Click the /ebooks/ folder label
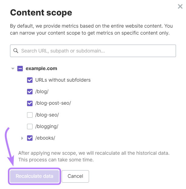 click(45, 138)
